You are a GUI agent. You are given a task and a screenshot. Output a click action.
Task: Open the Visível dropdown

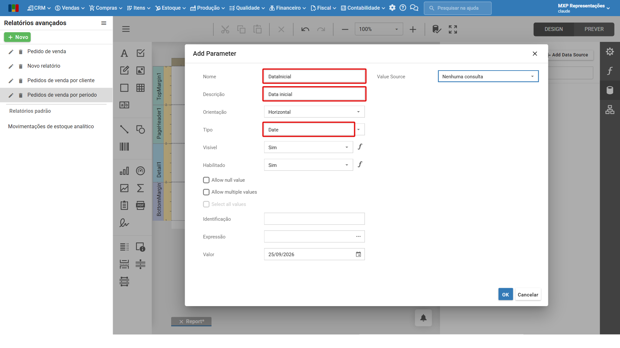point(308,147)
